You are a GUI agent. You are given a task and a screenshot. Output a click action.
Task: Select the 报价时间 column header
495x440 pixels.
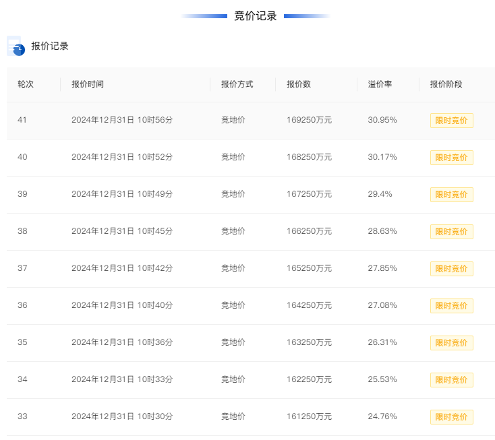pos(88,84)
